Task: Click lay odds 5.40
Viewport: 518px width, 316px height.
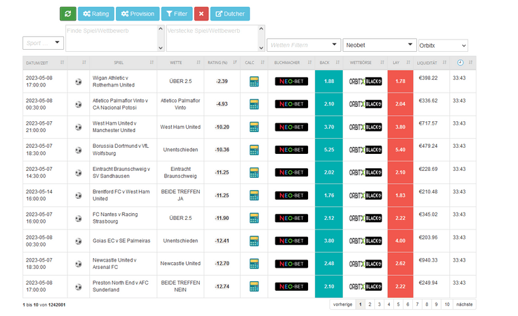Action: [x=400, y=150]
